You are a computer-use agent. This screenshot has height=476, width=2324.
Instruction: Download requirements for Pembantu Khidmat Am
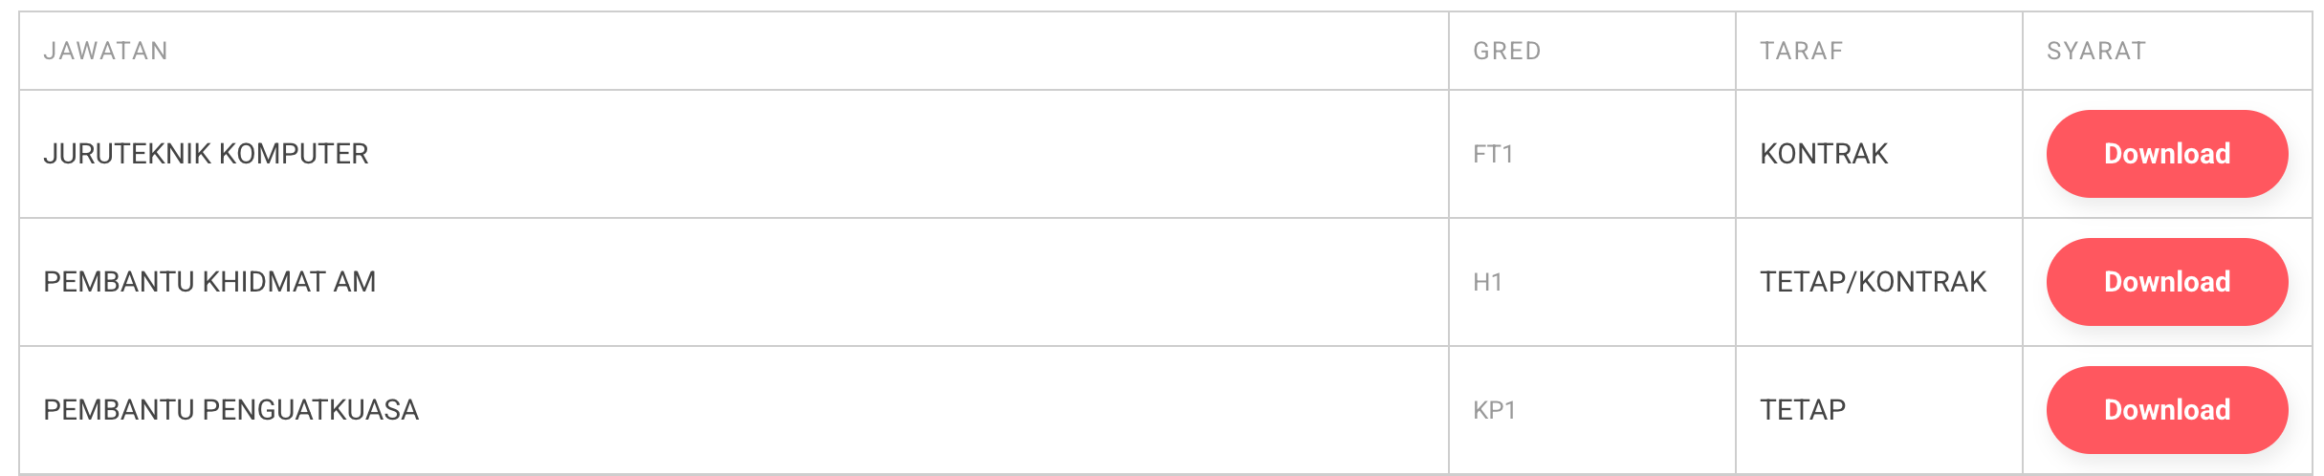click(x=2166, y=282)
